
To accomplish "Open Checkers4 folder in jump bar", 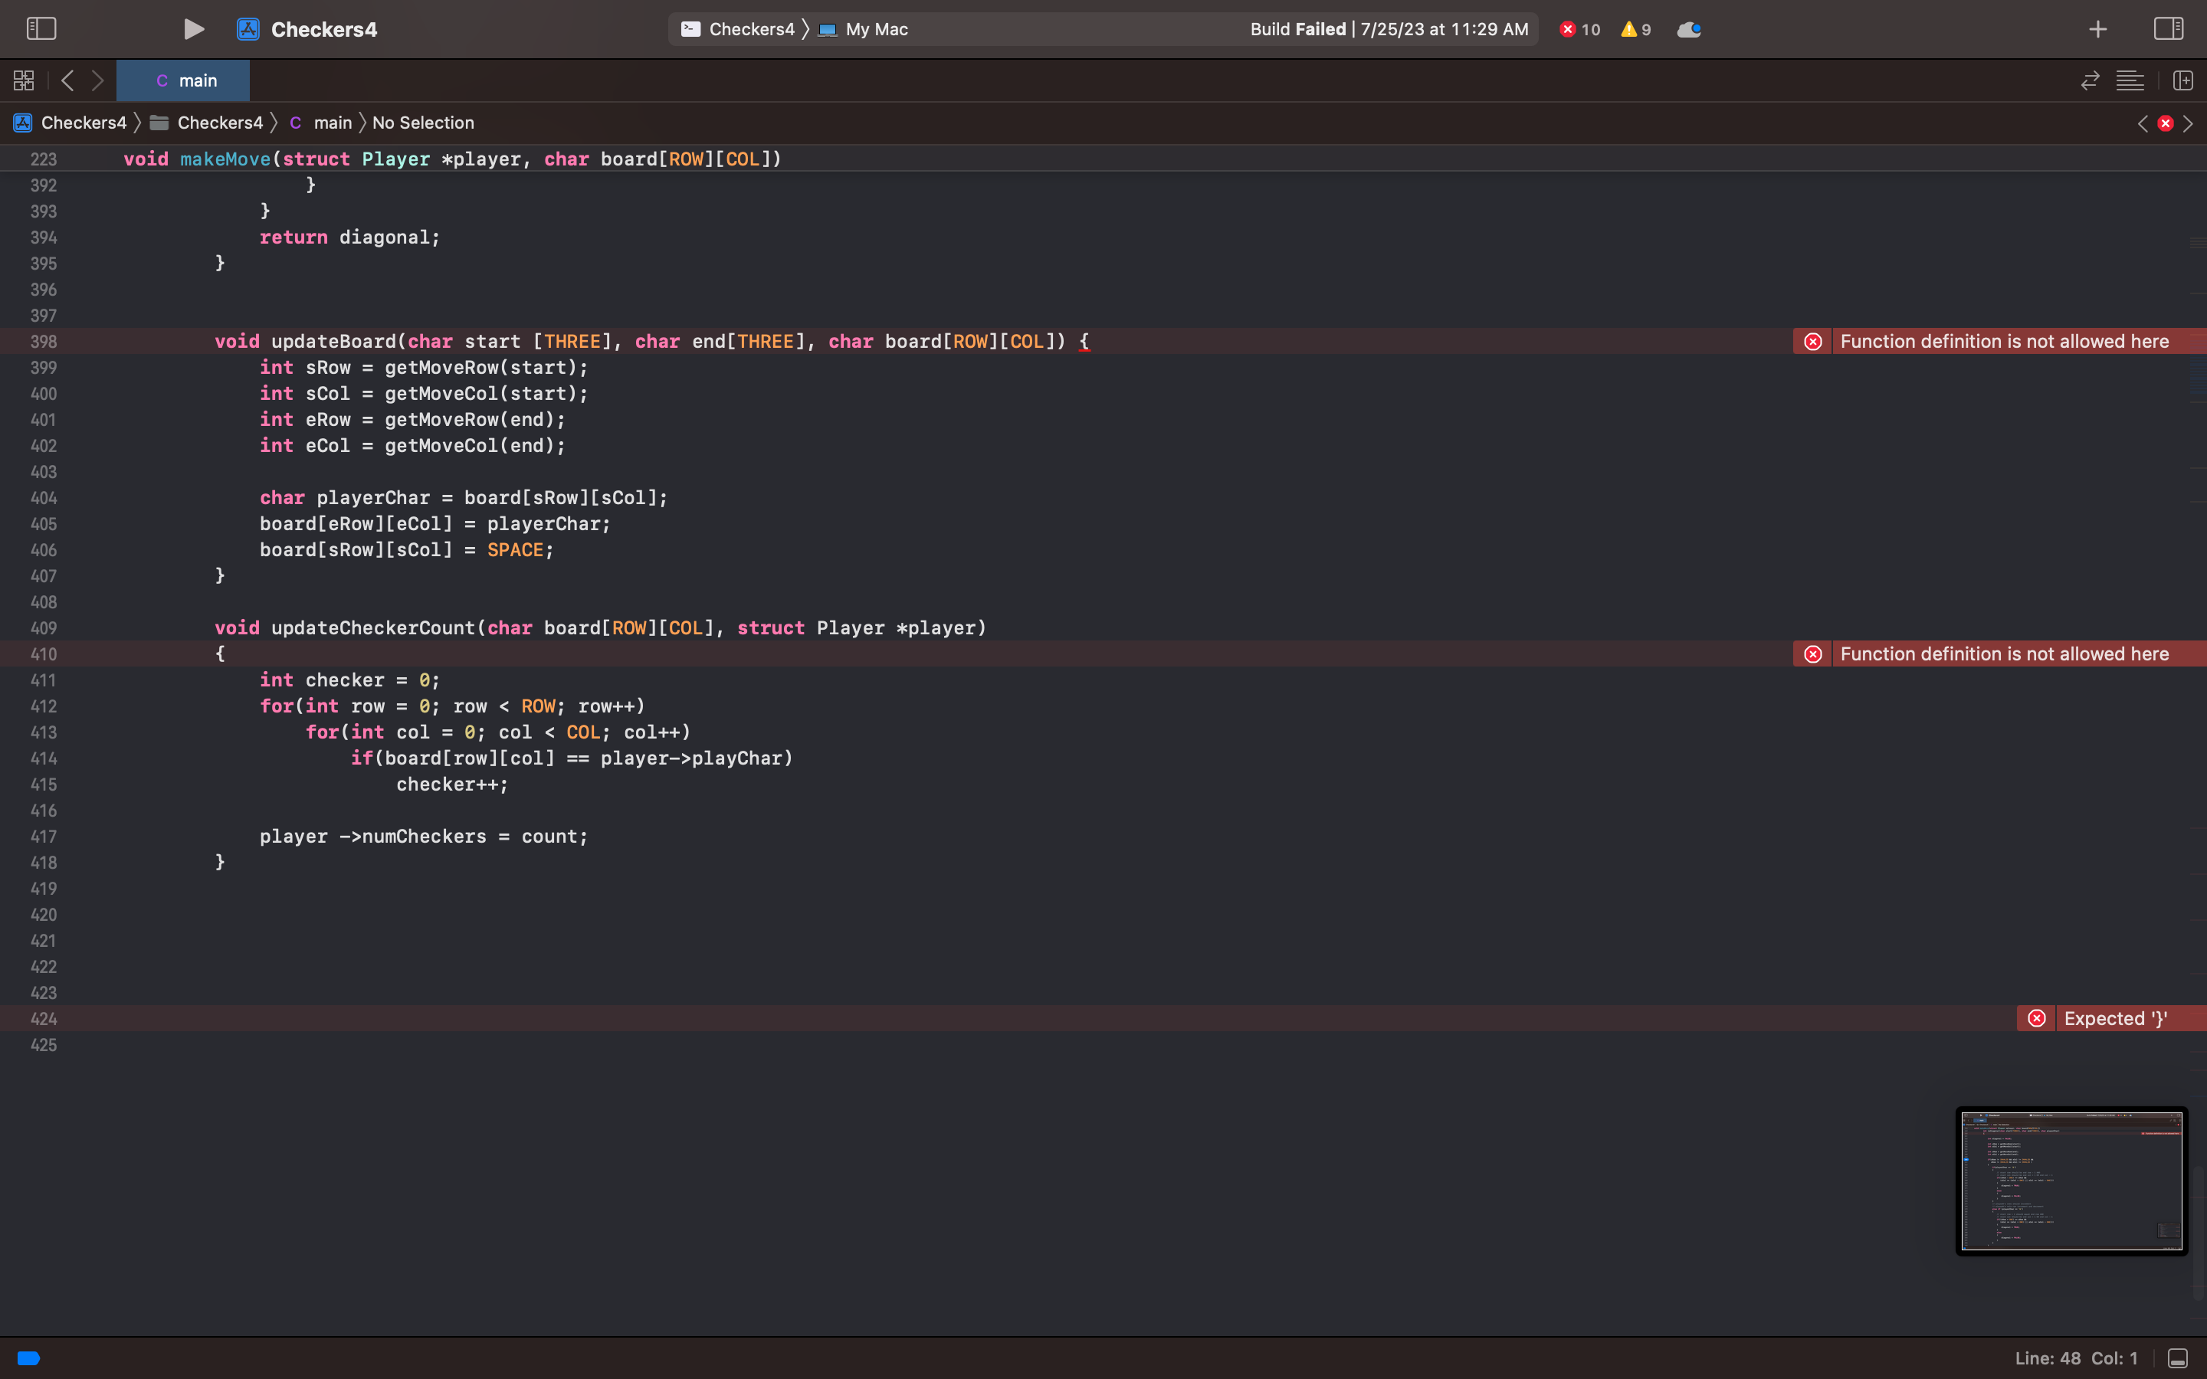I will point(219,123).
